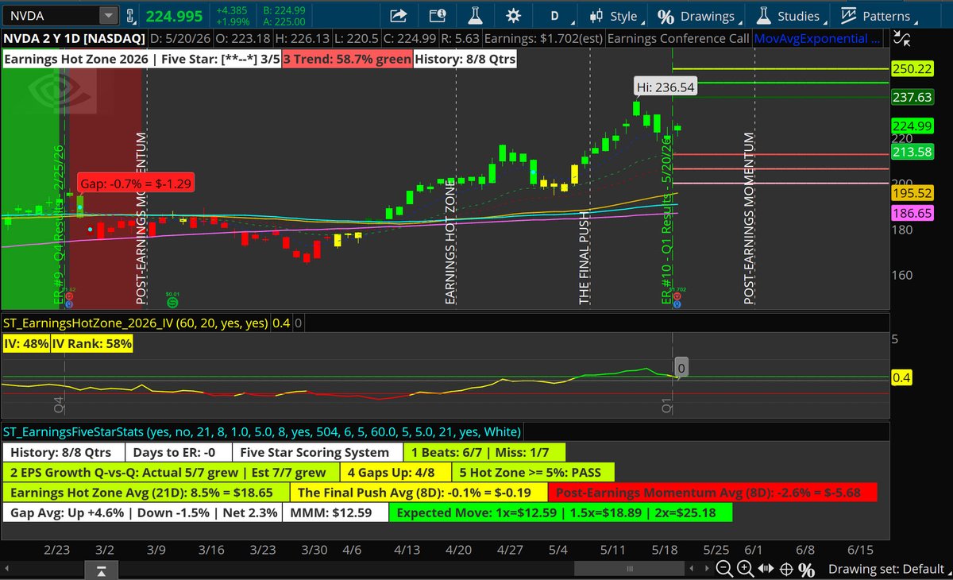Screen dimensions: 953x580
Task: Click the Post-Earnings Momentum Avg red cell
Action: point(712,493)
